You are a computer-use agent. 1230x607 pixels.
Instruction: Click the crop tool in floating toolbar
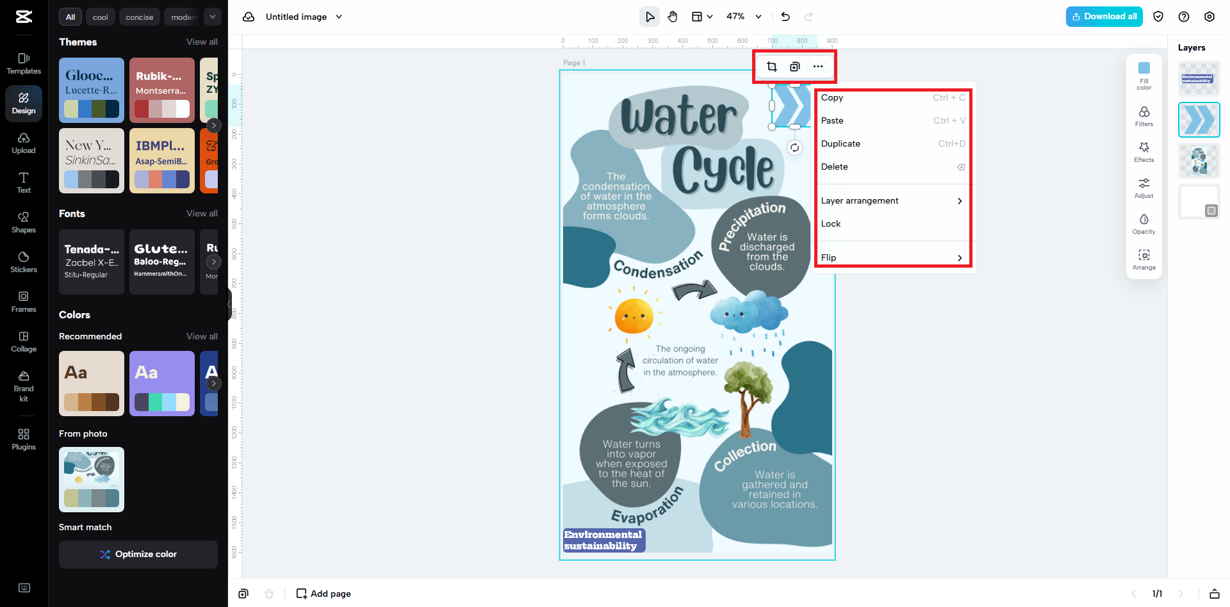[x=772, y=67]
